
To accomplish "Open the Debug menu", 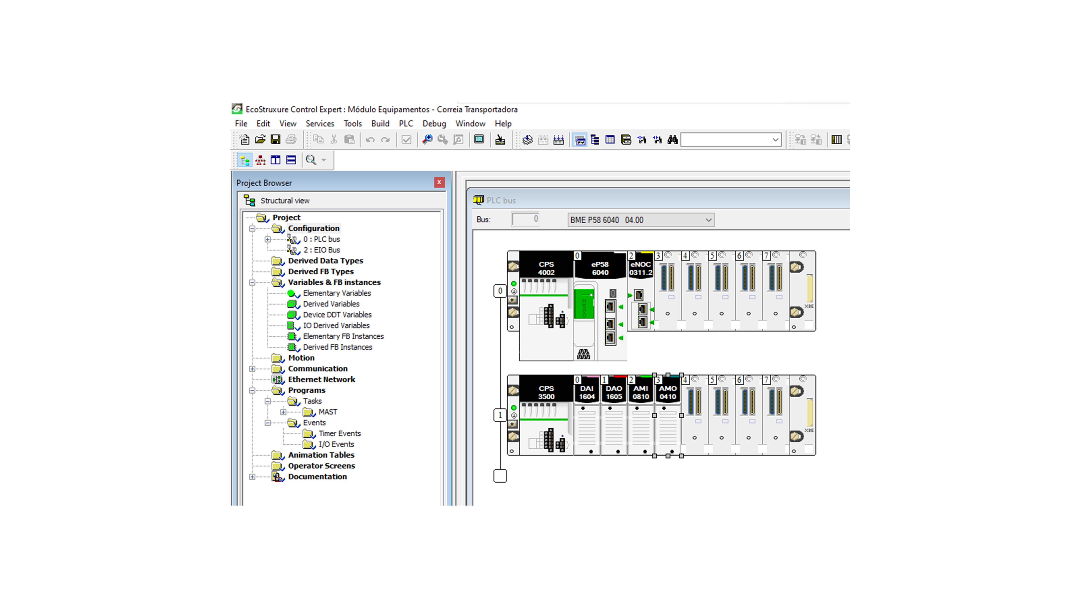I will [x=434, y=124].
